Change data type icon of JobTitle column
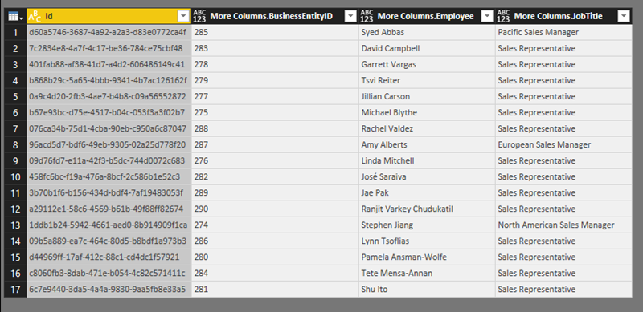The height and width of the screenshot is (312, 643). click(504, 16)
